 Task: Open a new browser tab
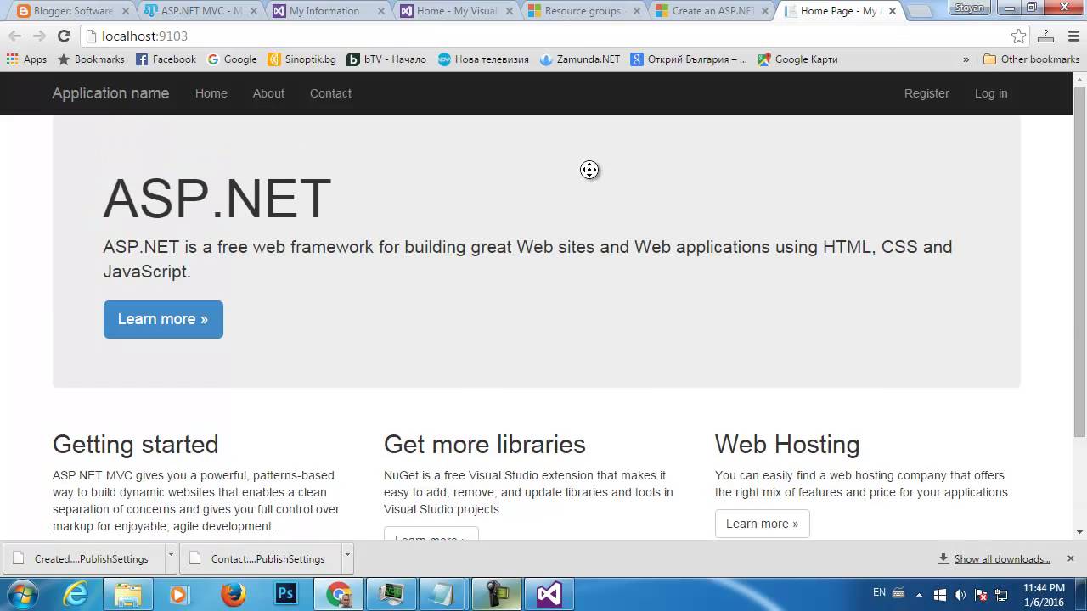(920, 12)
